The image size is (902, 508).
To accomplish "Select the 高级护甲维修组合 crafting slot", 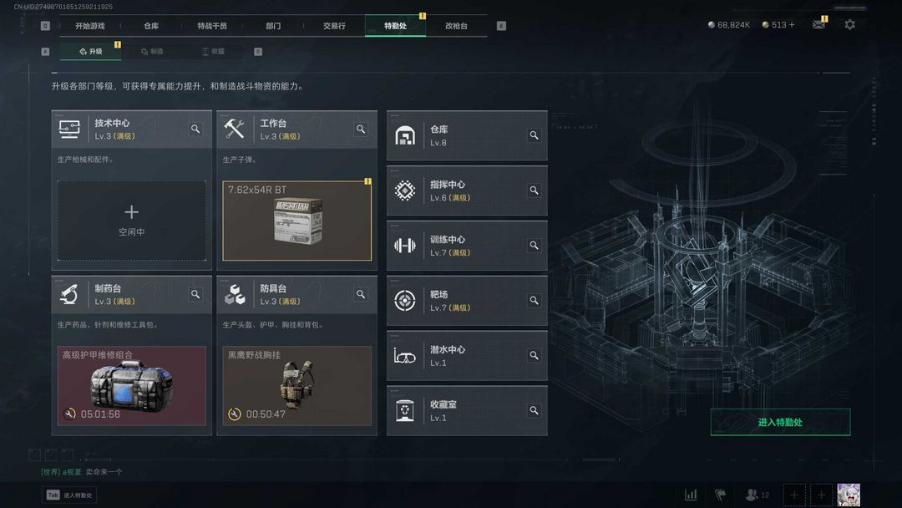I will pyautogui.click(x=132, y=386).
